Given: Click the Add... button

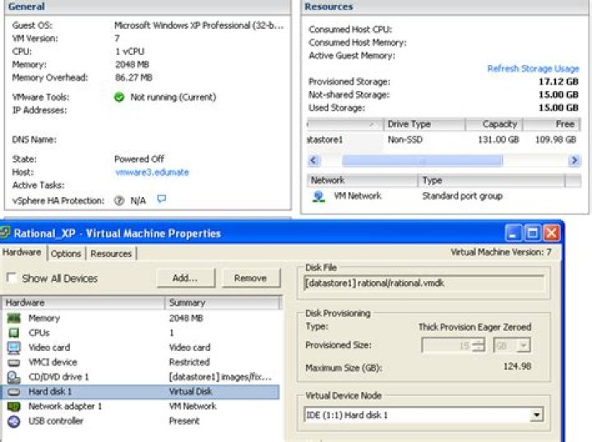Looking at the screenshot, I should [x=186, y=279].
